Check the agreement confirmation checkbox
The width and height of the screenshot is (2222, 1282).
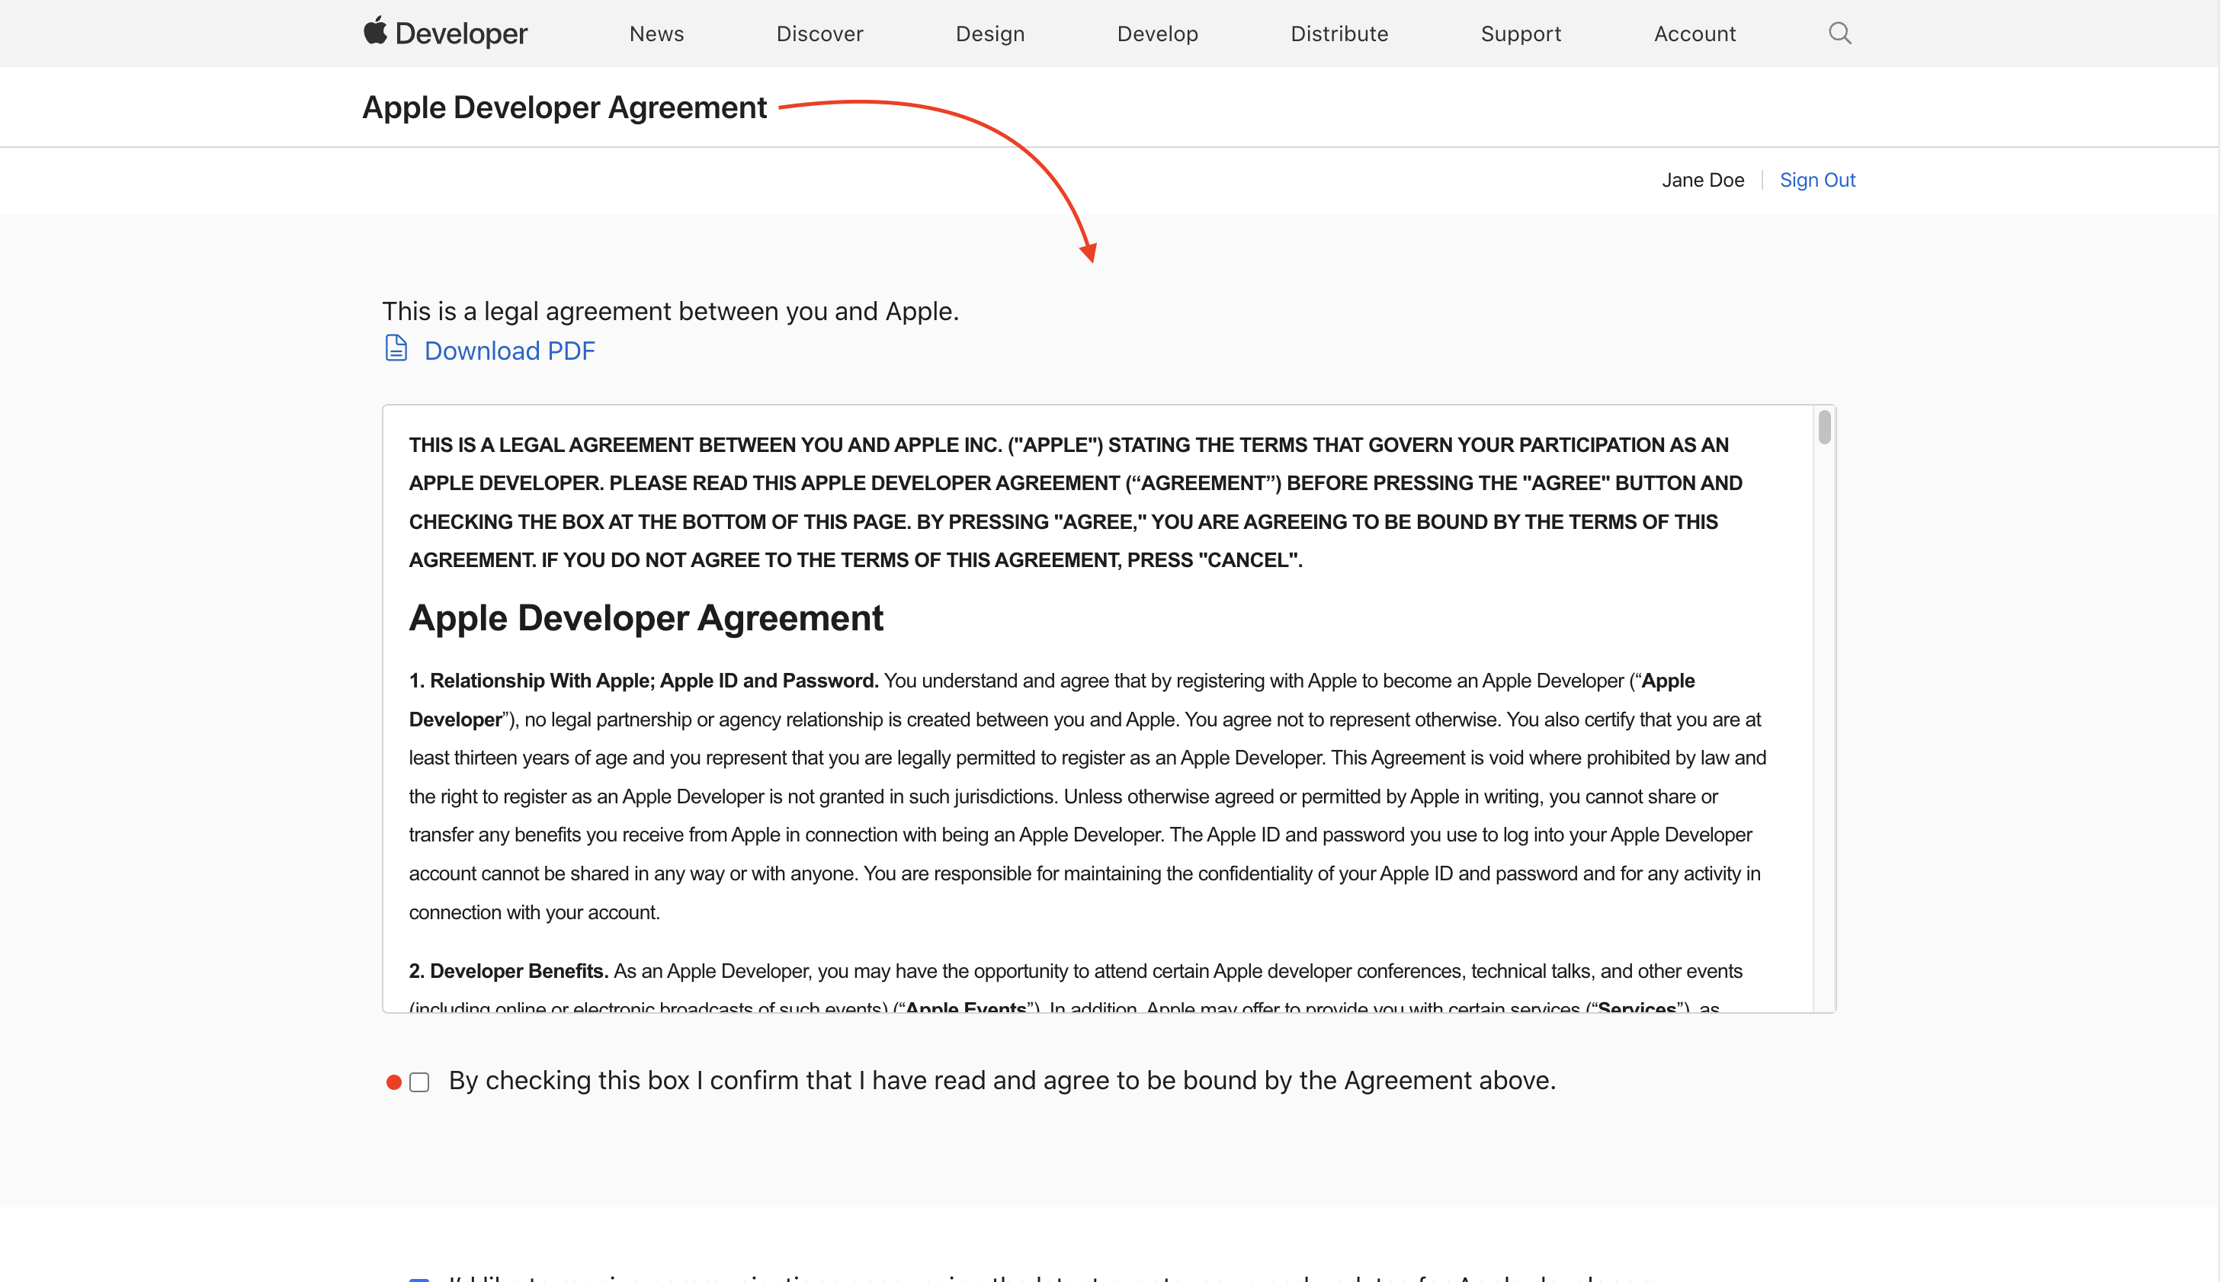419,1082
